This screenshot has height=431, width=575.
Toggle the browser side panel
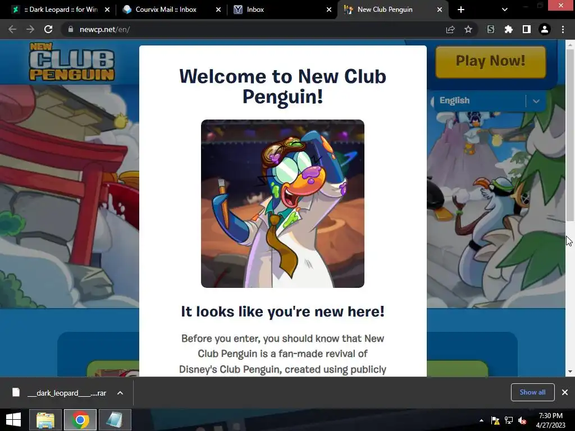coord(527,29)
